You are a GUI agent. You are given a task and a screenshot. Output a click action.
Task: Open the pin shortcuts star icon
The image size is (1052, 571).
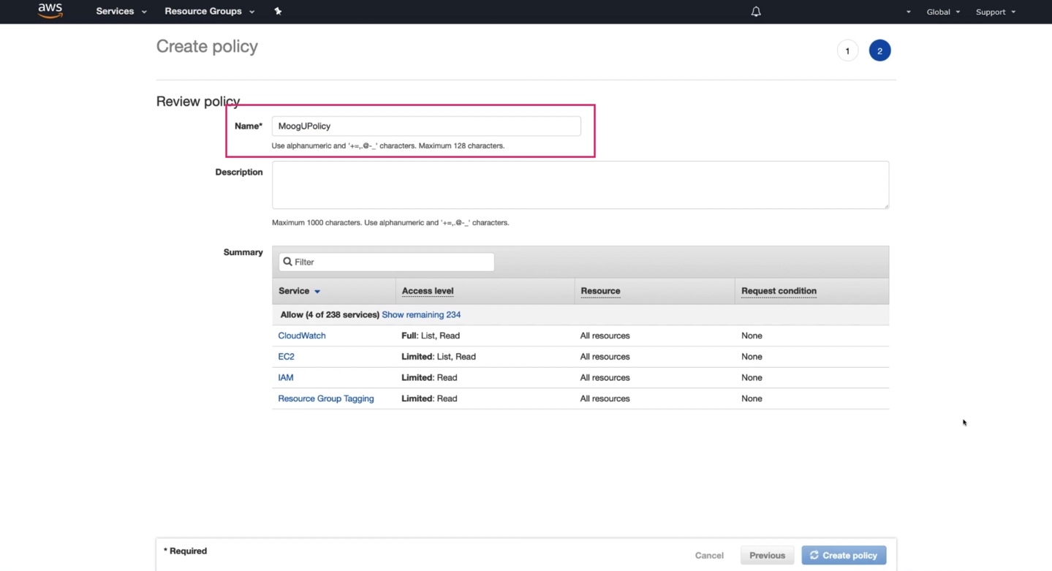pyautogui.click(x=278, y=11)
